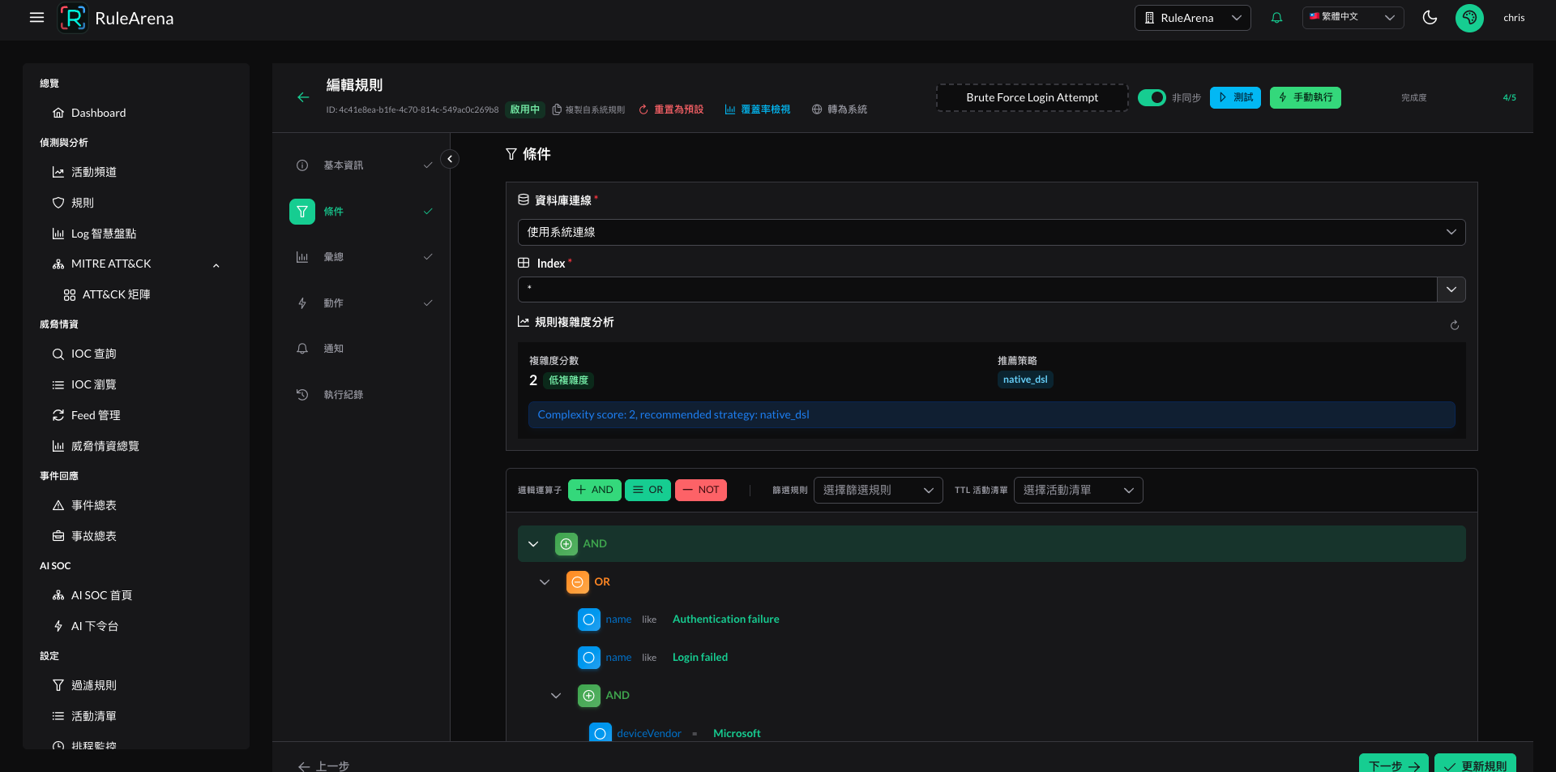Click the native_dsl strategy tag
The height and width of the screenshot is (772, 1556).
pos(1025,380)
